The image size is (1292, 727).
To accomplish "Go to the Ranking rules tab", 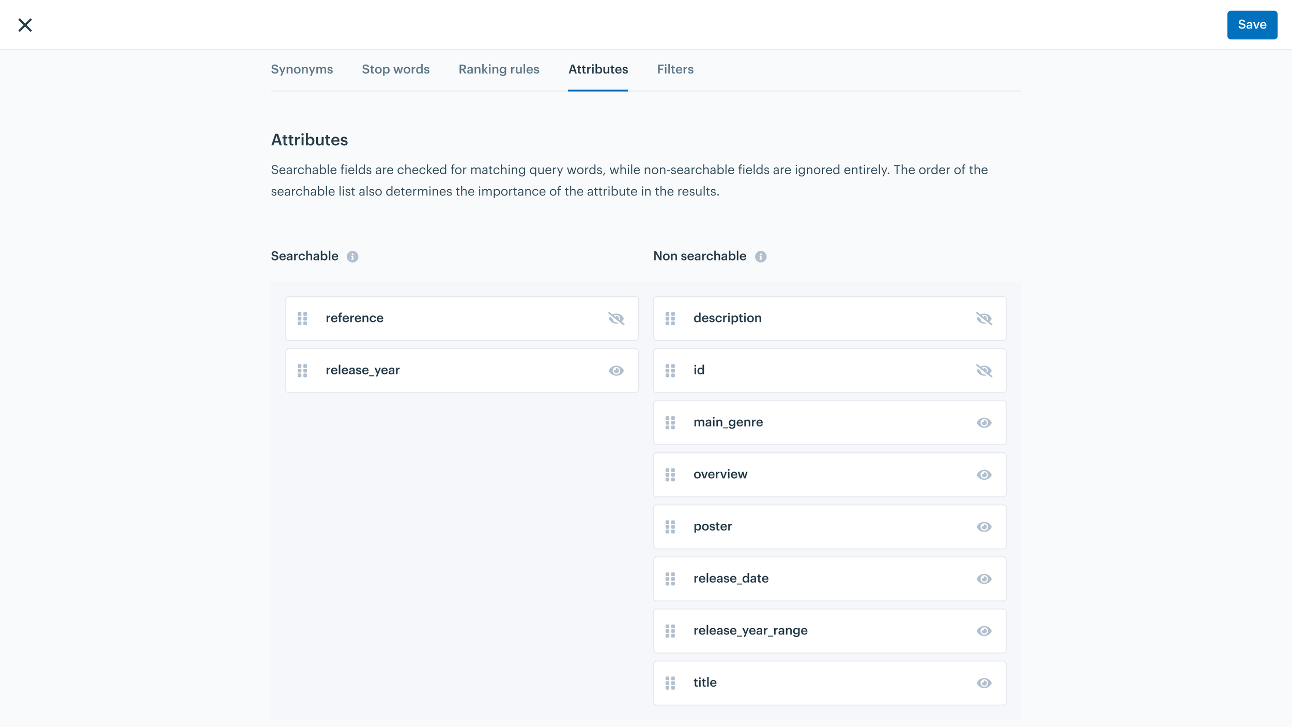I will point(499,69).
